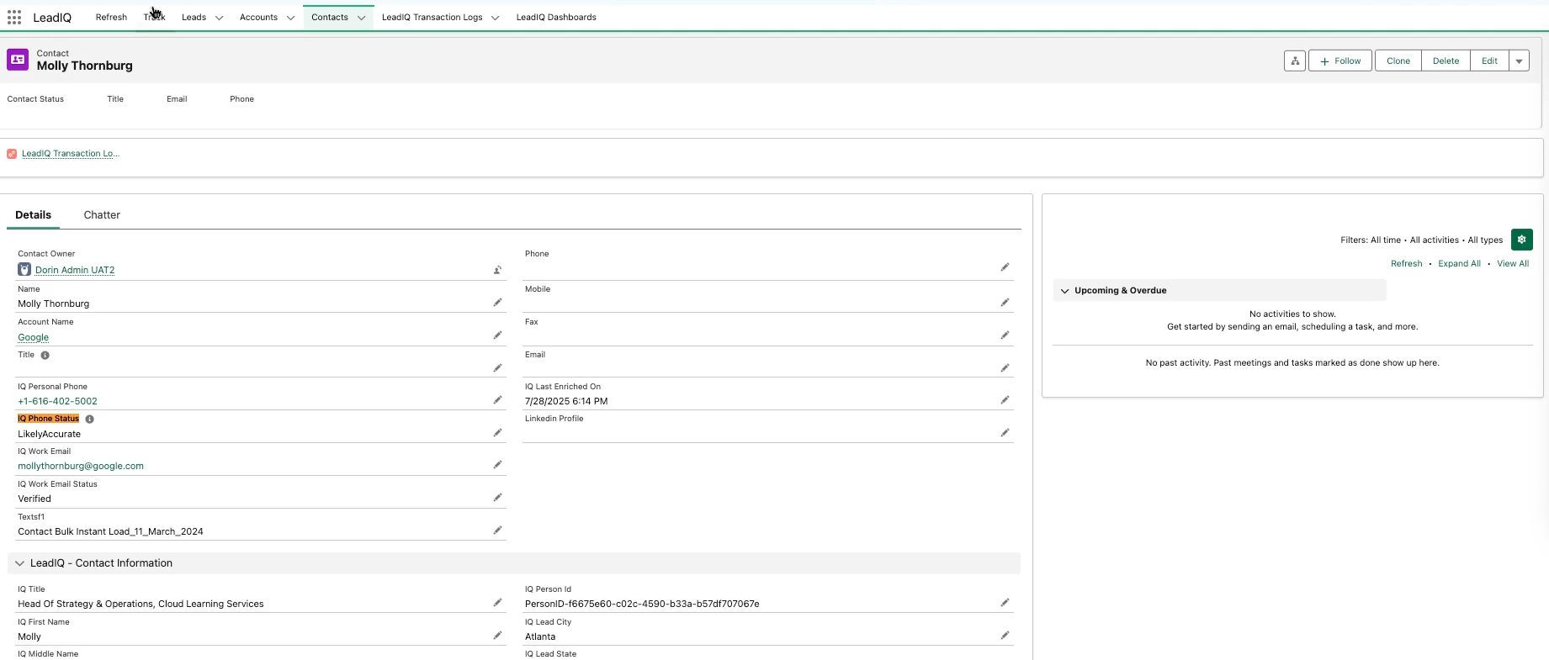
Task: Open more actions dropdown beside Edit
Action: point(1519,61)
